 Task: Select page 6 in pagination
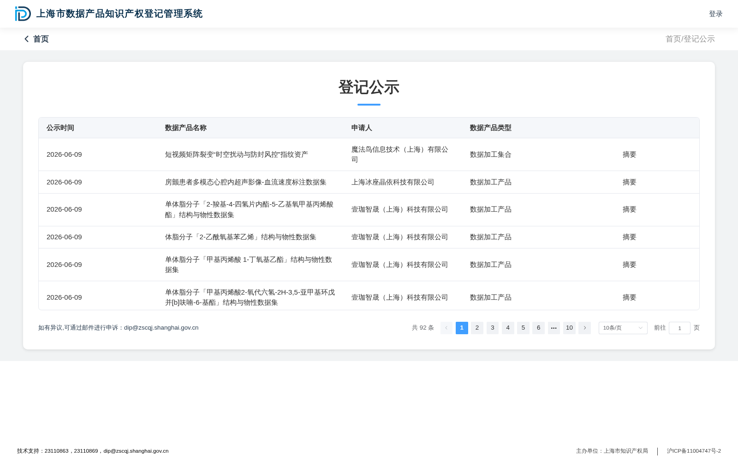coord(538,328)
